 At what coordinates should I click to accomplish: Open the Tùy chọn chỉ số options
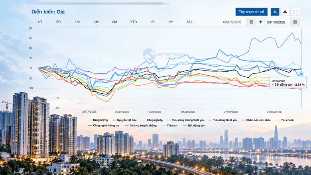point(252,12)
